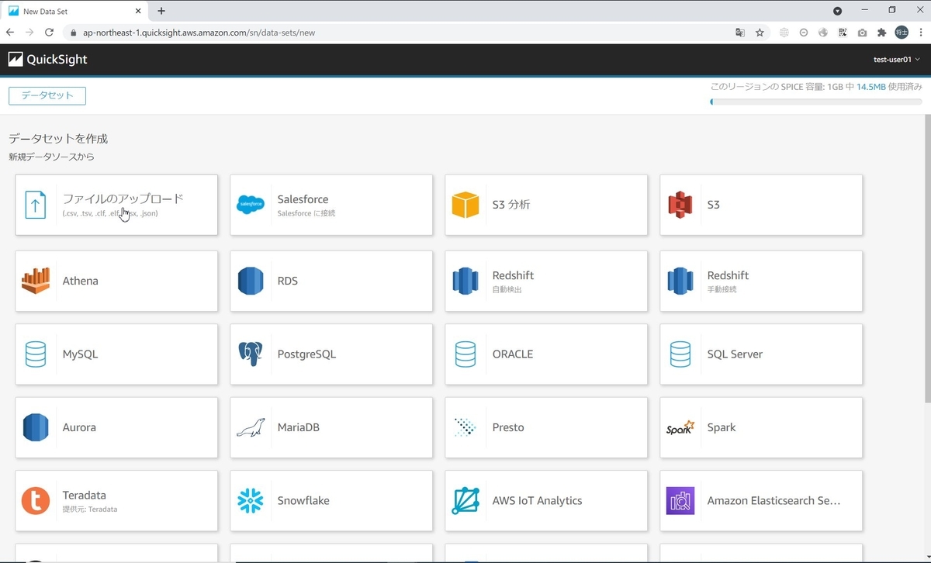This screenshot has width=931, height=563.
Task: Click the Salesforce cloud icon
Action: click(x=251, y=205)
